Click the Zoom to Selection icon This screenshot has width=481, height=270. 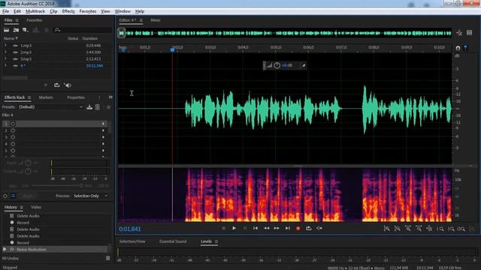[461, 229]
